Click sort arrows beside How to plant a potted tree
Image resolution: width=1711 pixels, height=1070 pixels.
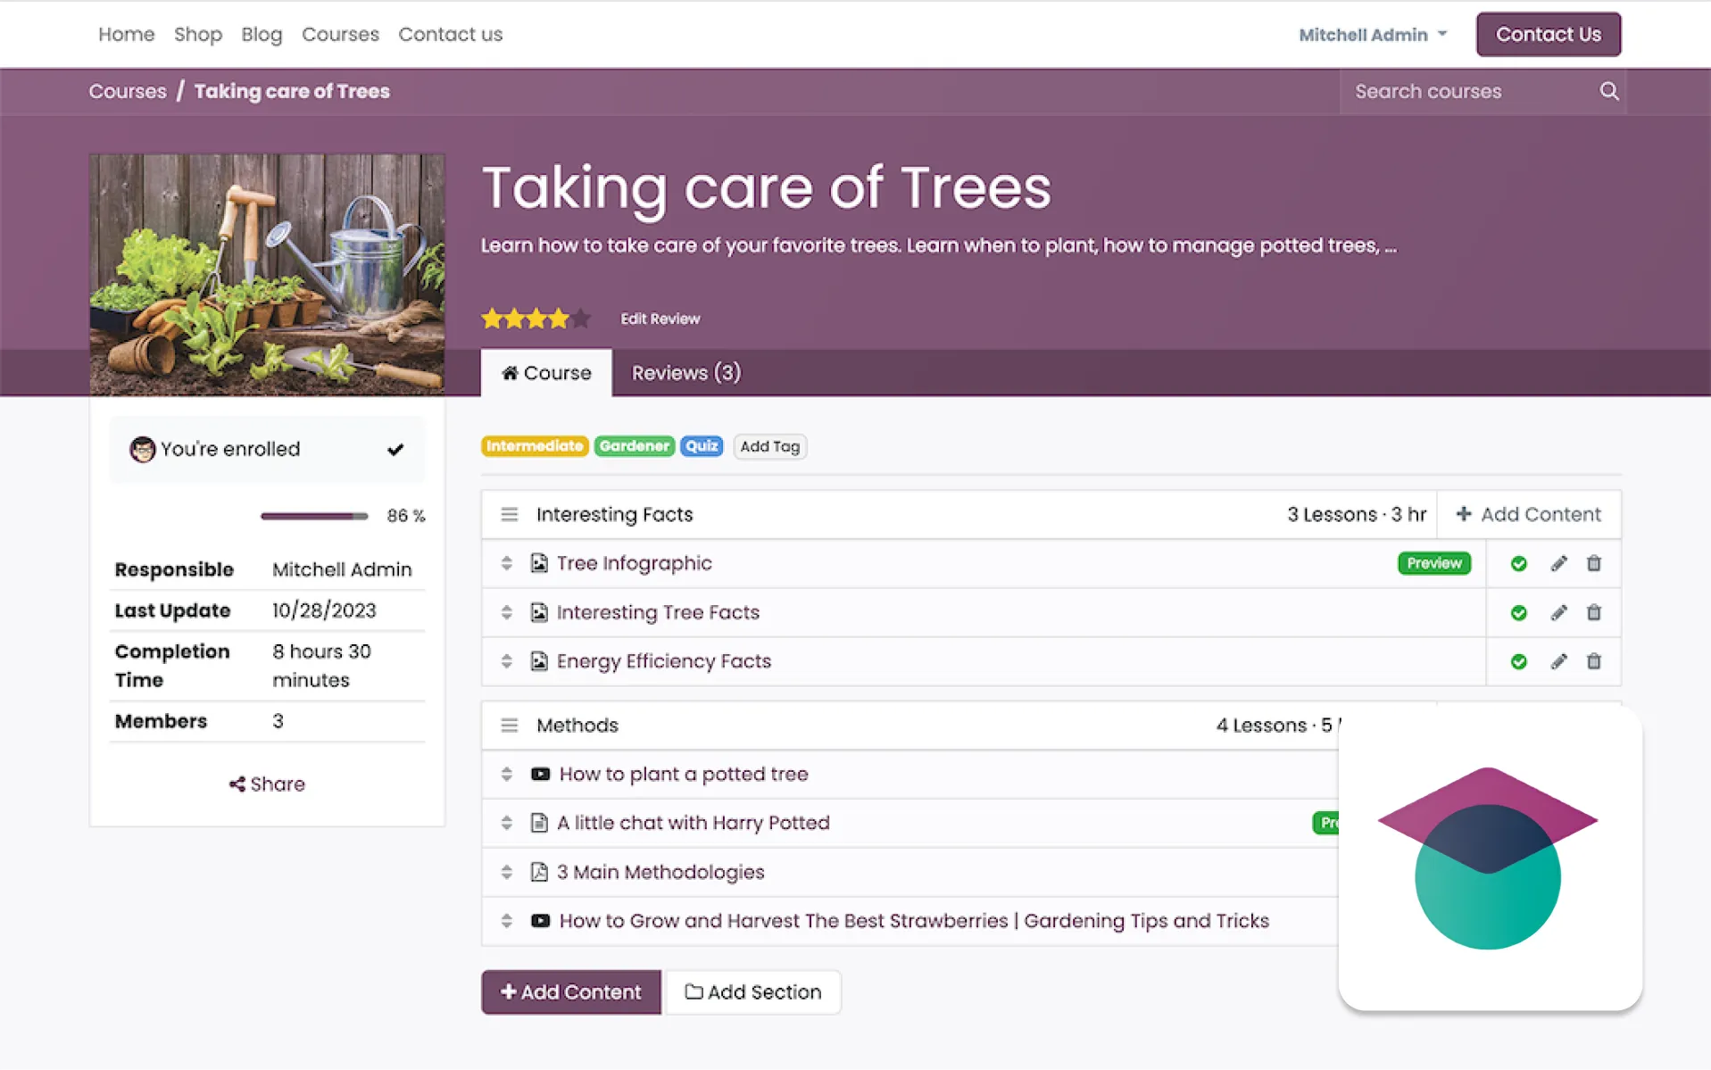506,774
